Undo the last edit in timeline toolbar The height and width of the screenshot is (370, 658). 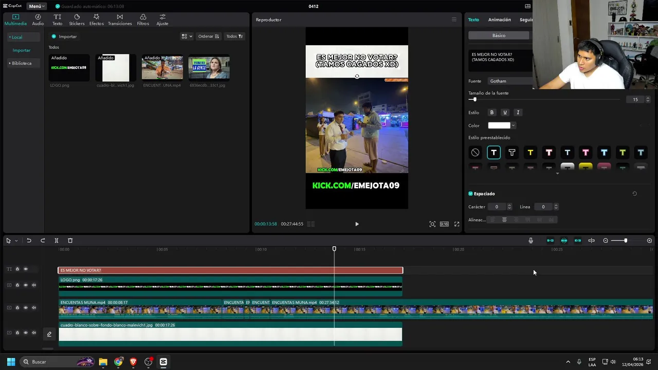29,240
